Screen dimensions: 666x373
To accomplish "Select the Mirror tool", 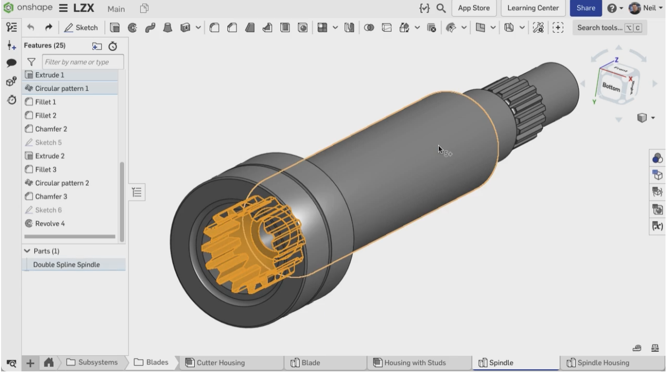I will tap(348, 27).
